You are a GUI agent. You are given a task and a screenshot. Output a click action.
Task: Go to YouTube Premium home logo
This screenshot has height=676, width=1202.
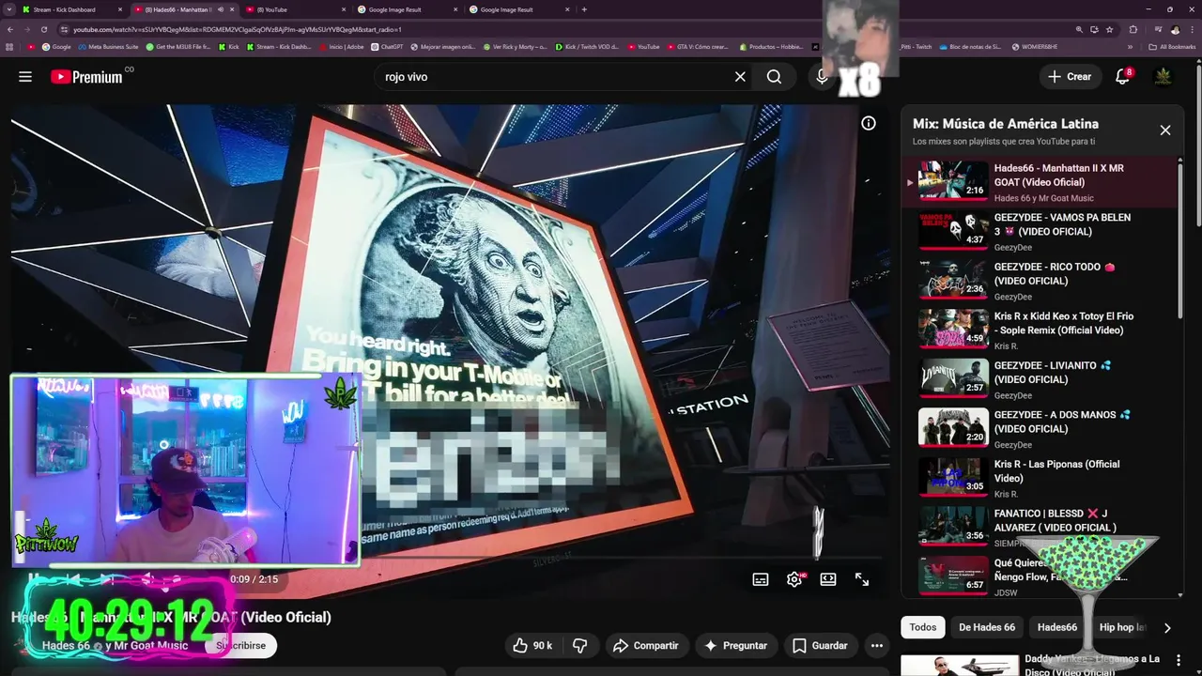(86, 77)
